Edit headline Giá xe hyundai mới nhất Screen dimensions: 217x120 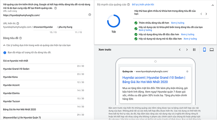point(43,61)
